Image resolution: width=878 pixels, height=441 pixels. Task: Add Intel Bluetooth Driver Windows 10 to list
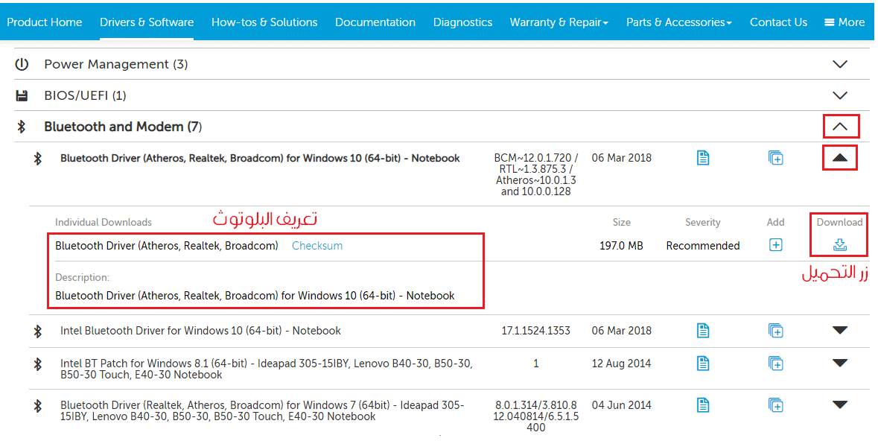point(775,331)
